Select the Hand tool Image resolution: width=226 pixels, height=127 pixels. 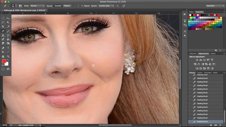click(3, 56)
